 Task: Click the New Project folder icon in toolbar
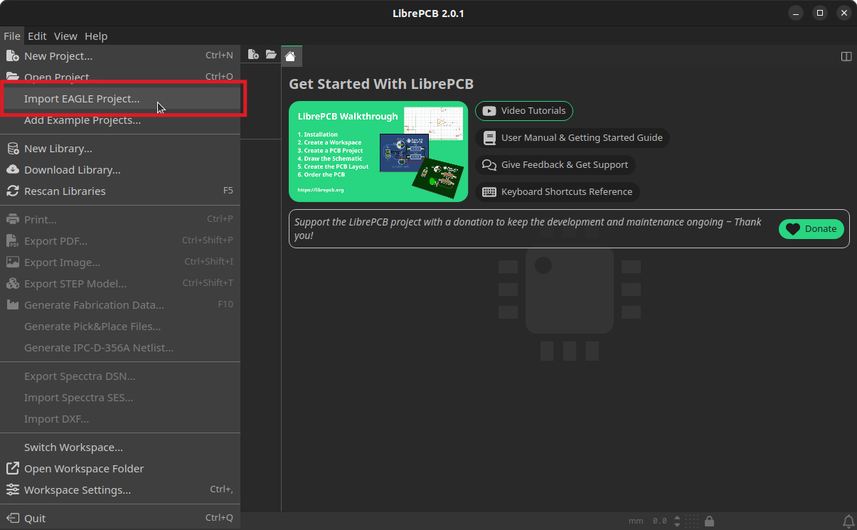pos(253,55)
